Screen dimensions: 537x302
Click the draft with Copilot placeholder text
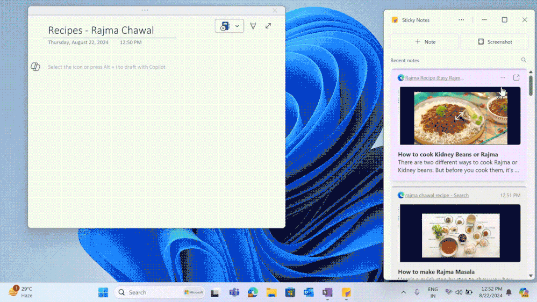(x=106, y=67)
